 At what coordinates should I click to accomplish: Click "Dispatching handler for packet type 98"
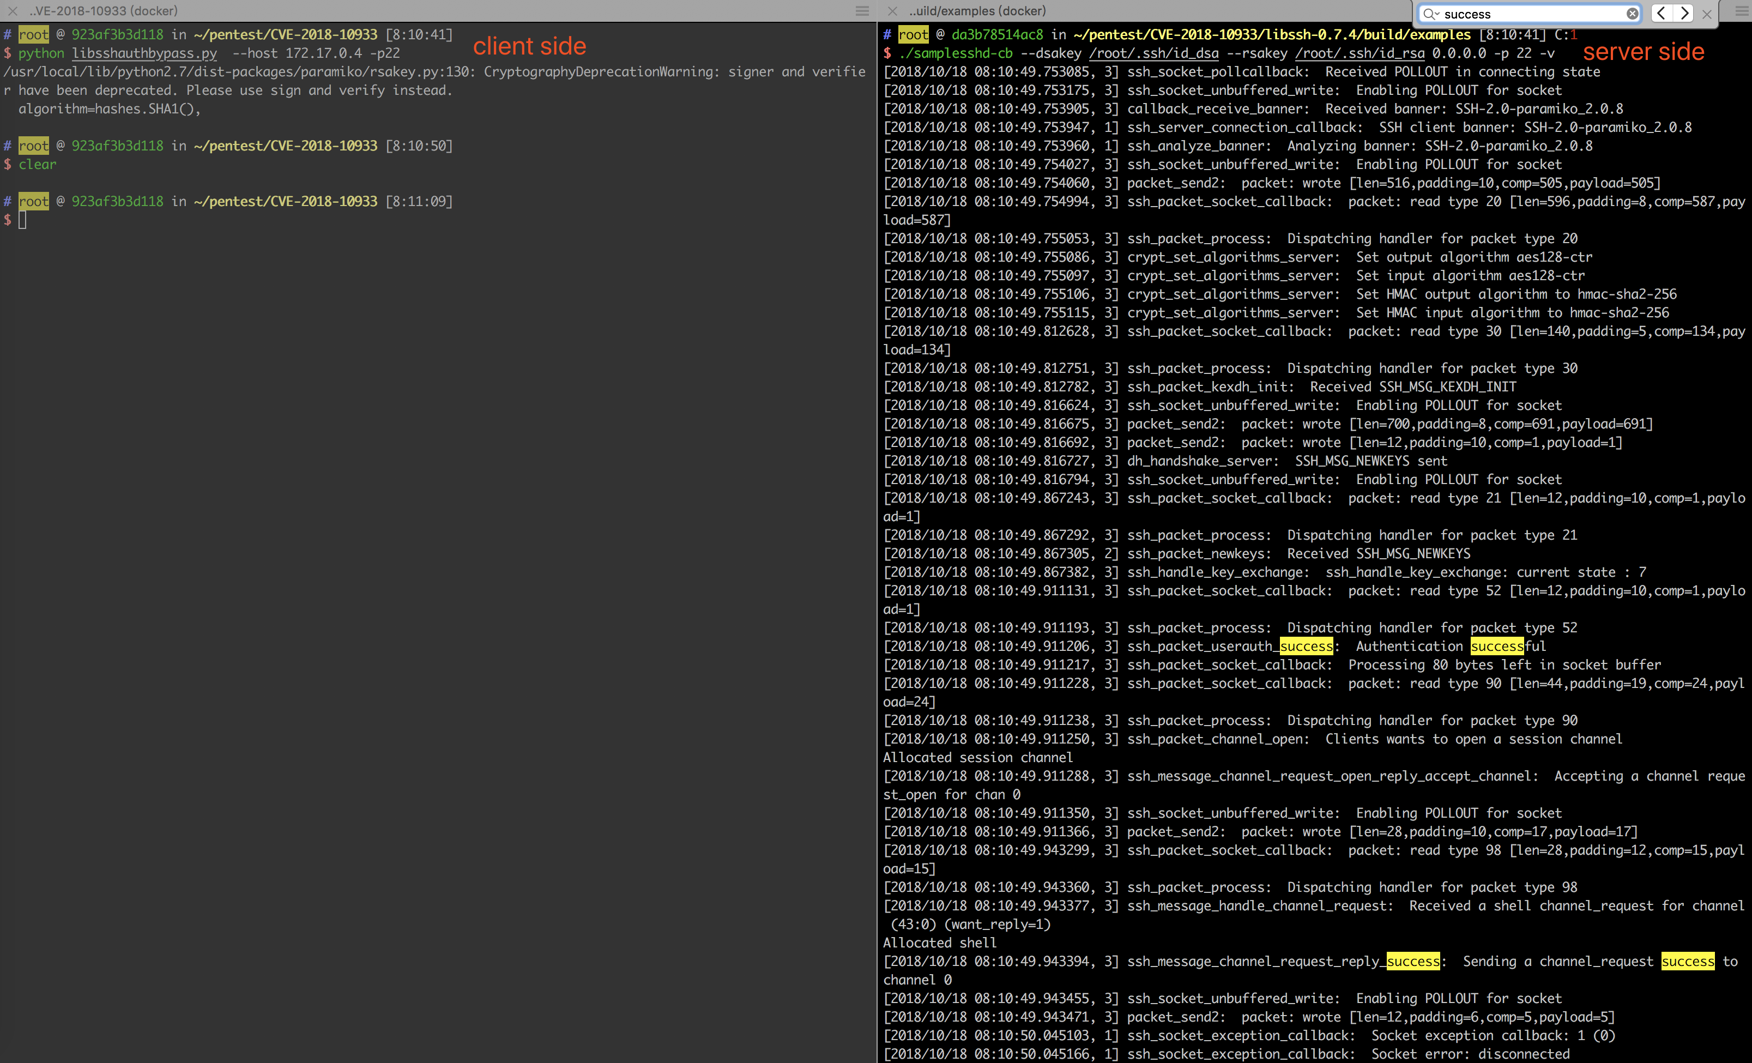1432,887
